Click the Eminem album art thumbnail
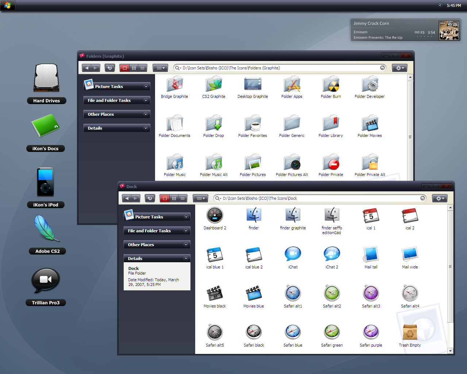467x374 pixels. click(448, 30)
